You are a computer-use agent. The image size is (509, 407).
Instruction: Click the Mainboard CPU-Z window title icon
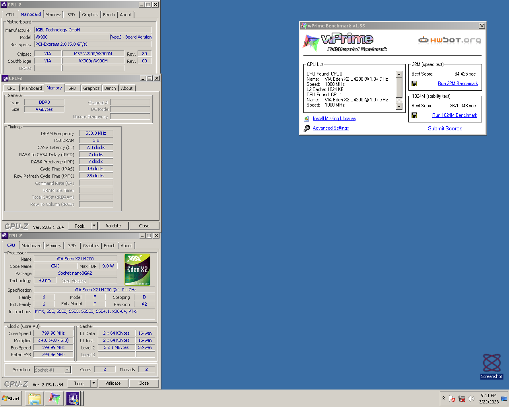pos(4,5)
